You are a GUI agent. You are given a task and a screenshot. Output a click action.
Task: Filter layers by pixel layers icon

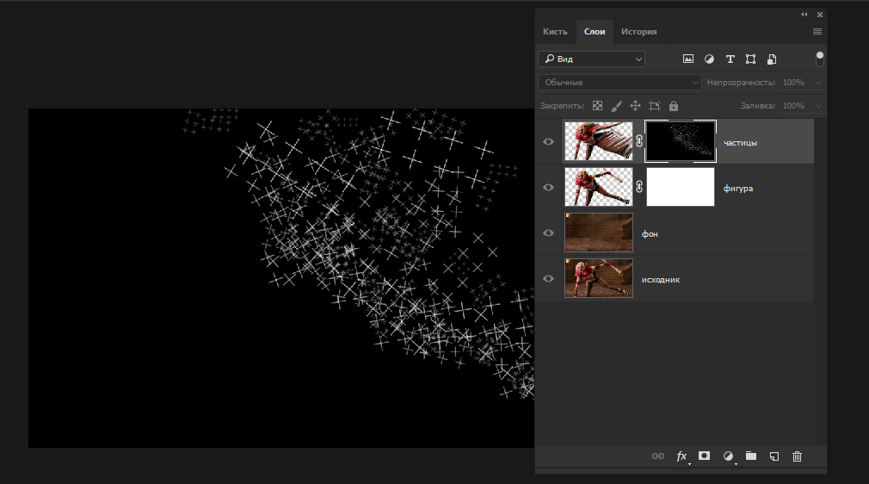click(x=687, y=59)
